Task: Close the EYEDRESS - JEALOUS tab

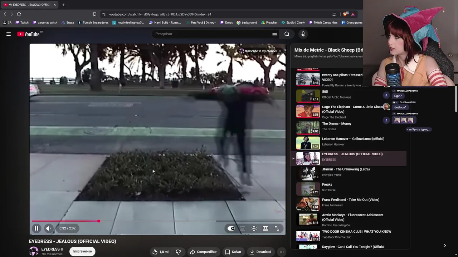Action: [x=54, y=5]
